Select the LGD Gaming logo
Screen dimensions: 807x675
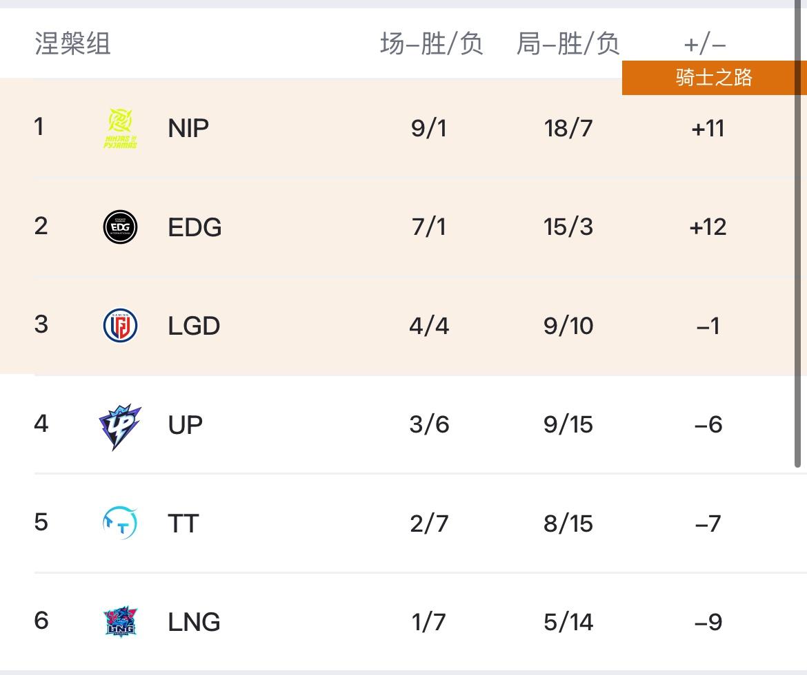coord(121,325)
